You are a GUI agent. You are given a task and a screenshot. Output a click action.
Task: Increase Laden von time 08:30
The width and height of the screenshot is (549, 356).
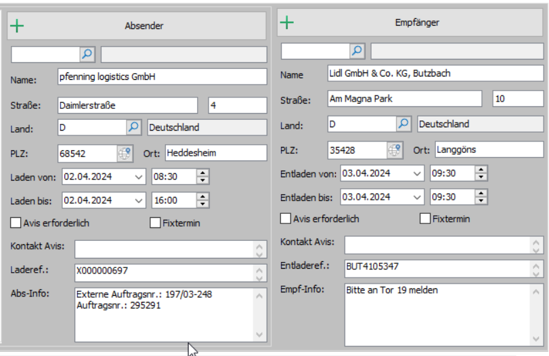point(202,173)
